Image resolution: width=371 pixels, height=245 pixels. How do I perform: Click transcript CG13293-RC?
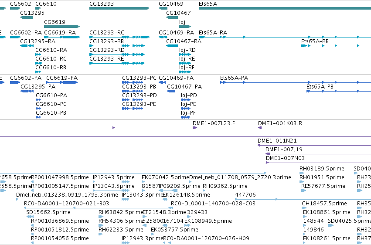point(107,32)
